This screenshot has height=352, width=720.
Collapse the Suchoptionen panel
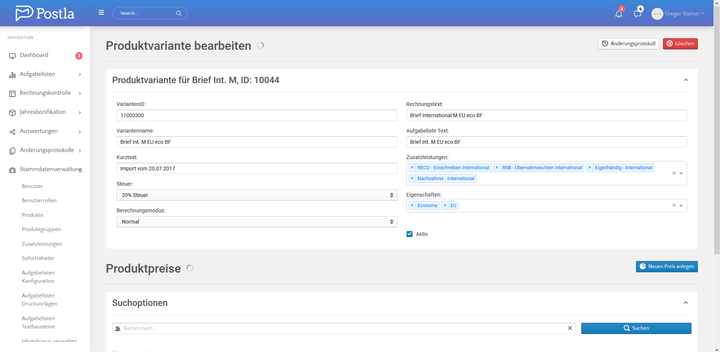coord(685,303)
